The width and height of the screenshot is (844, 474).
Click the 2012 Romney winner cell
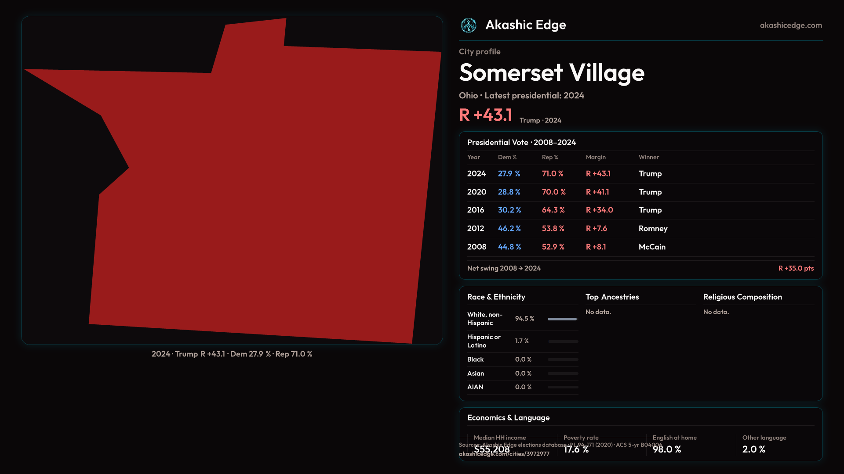click(x=653, y=229)
